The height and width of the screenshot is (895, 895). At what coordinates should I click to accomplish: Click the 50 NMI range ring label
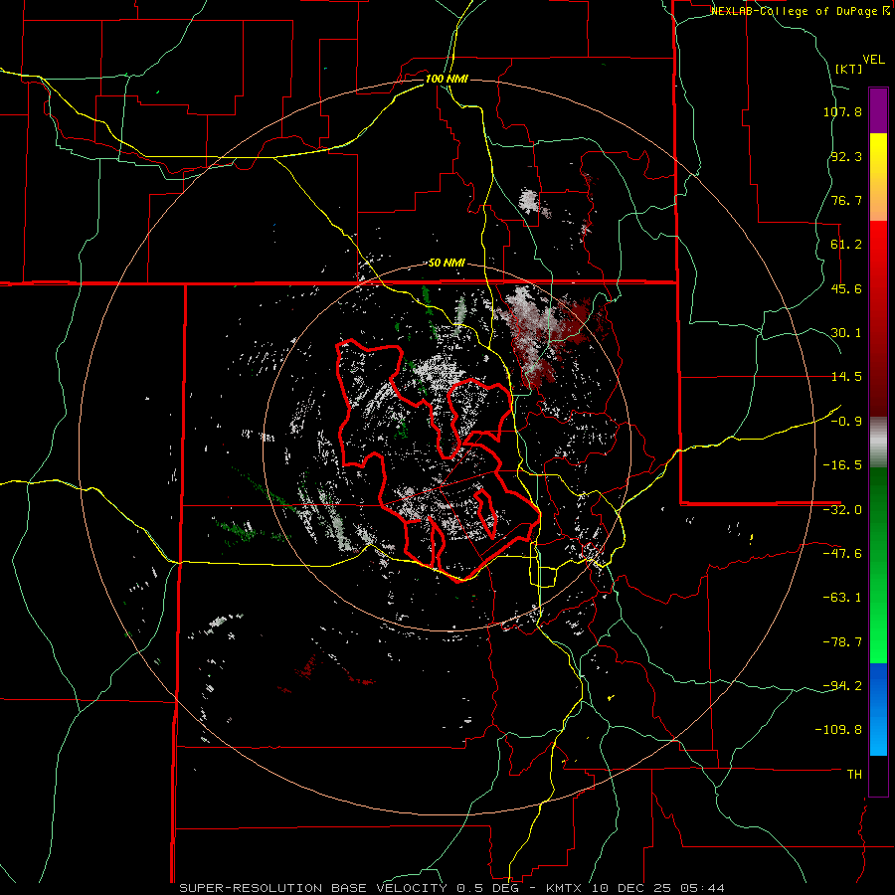coord(447,263)
